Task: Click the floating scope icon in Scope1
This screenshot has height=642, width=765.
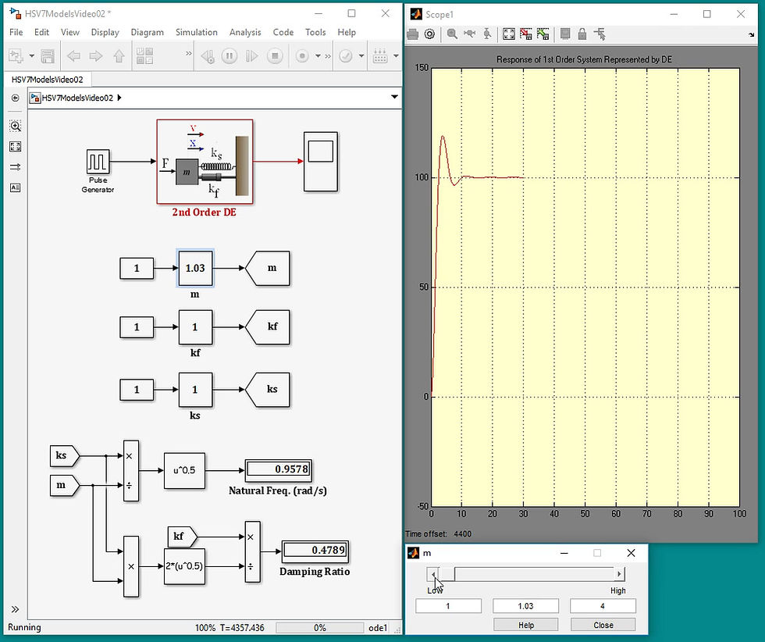Action: (x=565, y=34)
